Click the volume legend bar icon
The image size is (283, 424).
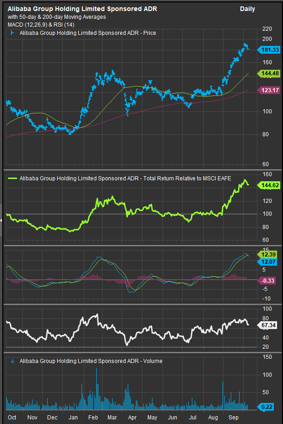click(12, 361)
